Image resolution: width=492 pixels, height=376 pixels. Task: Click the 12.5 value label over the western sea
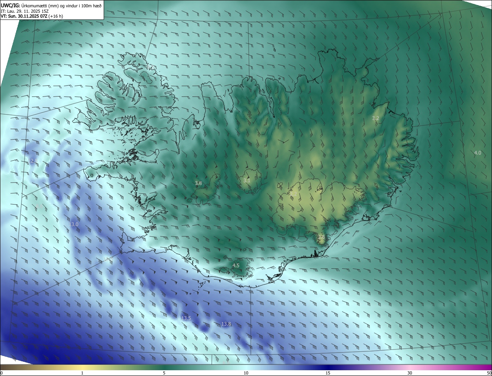pos(33,161)
